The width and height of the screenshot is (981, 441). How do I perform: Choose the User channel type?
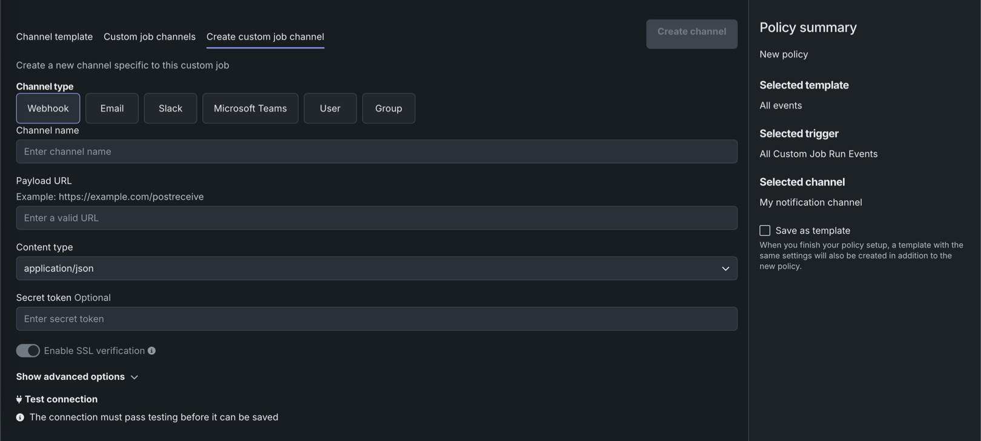[330, 108]
